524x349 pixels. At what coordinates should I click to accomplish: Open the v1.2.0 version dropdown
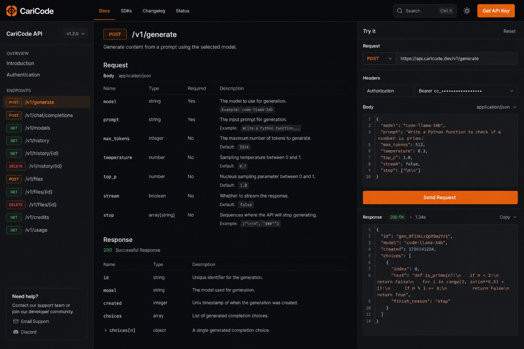click(x=75, y=34)
